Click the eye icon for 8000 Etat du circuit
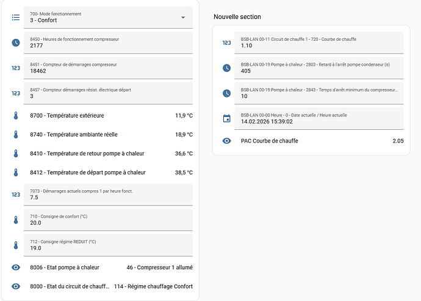 pyautogui.click(x=16, y=286)
